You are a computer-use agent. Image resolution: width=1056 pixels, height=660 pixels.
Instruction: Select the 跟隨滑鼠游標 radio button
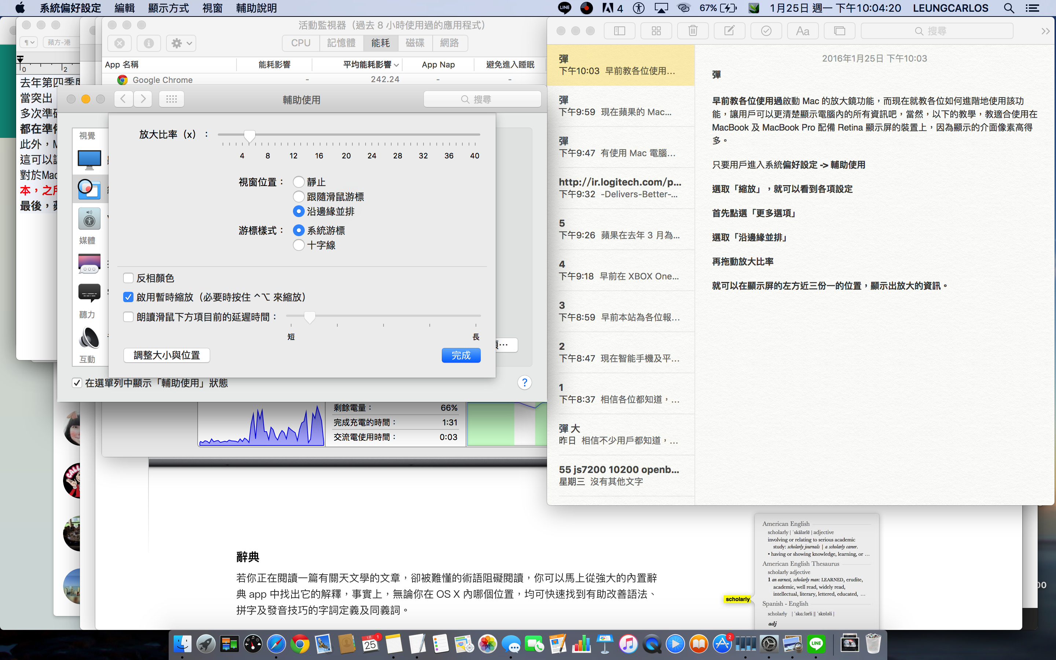[298, 197]
